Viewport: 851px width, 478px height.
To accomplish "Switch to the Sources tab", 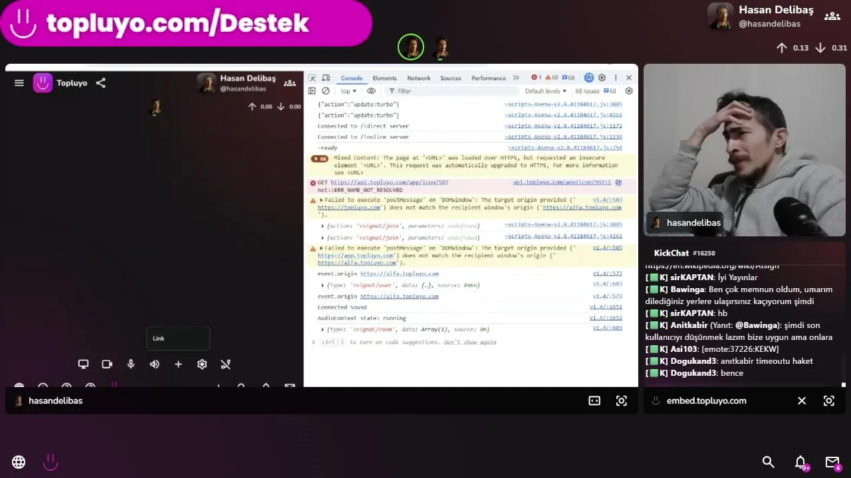I will (450, 78).
